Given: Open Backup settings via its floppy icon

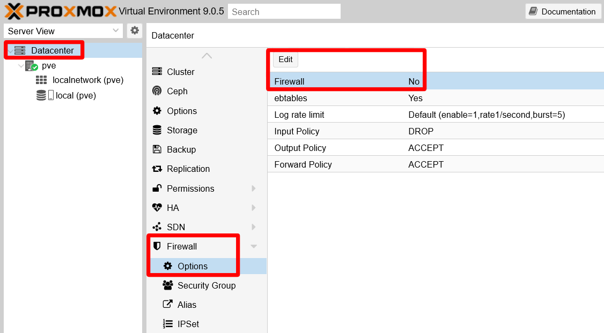Looking at the screenshot, I should point(158,149).
